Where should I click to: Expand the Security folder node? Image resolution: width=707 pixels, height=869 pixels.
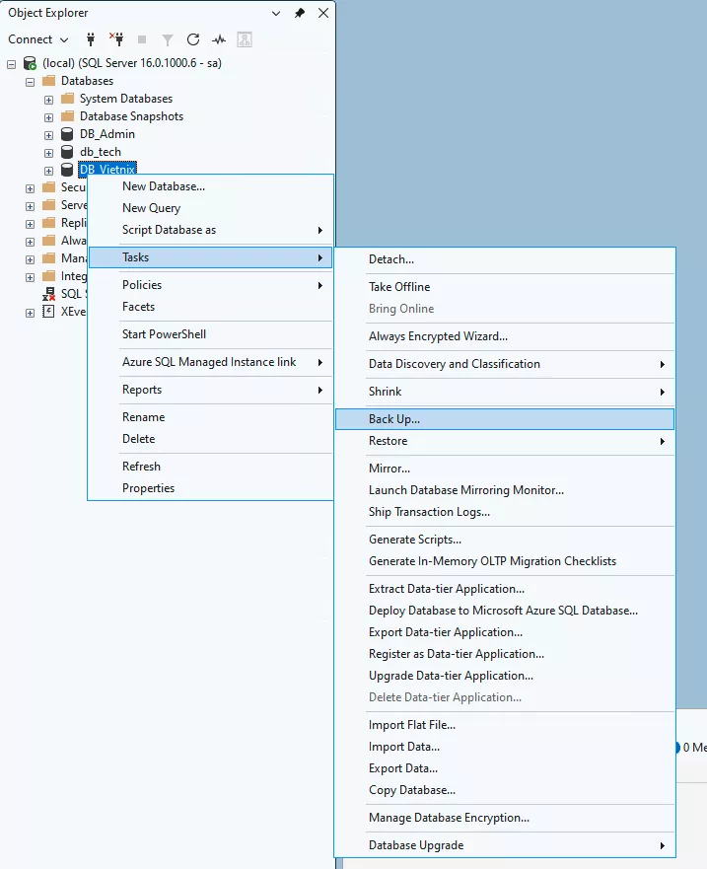click(30, 188)
